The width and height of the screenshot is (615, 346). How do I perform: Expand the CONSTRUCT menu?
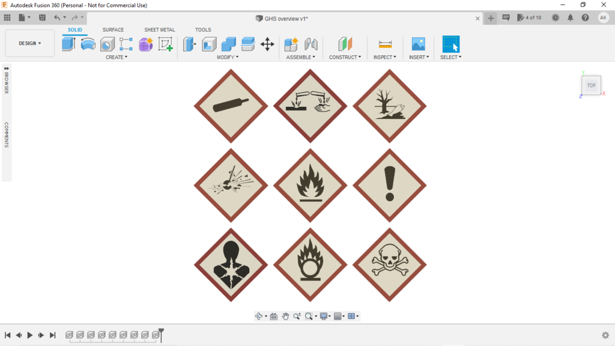pos(345,57)
